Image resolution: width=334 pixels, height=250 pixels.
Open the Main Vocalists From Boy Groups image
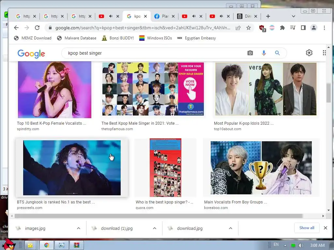pyautogui.click(x=261, y=168)
